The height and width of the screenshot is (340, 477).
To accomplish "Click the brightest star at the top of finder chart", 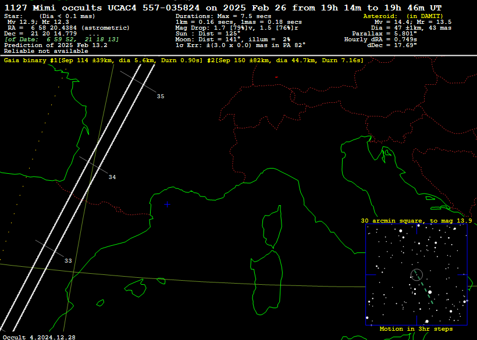I will coord(401,230).
